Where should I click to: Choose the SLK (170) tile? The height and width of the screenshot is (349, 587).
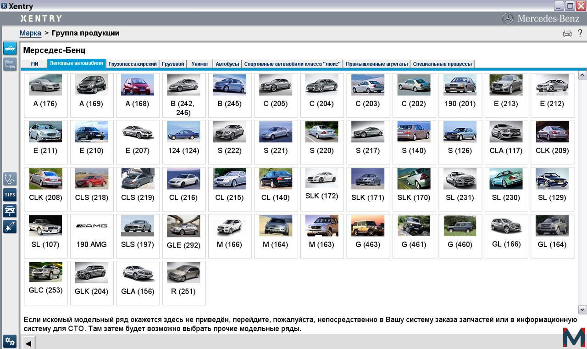414,189
